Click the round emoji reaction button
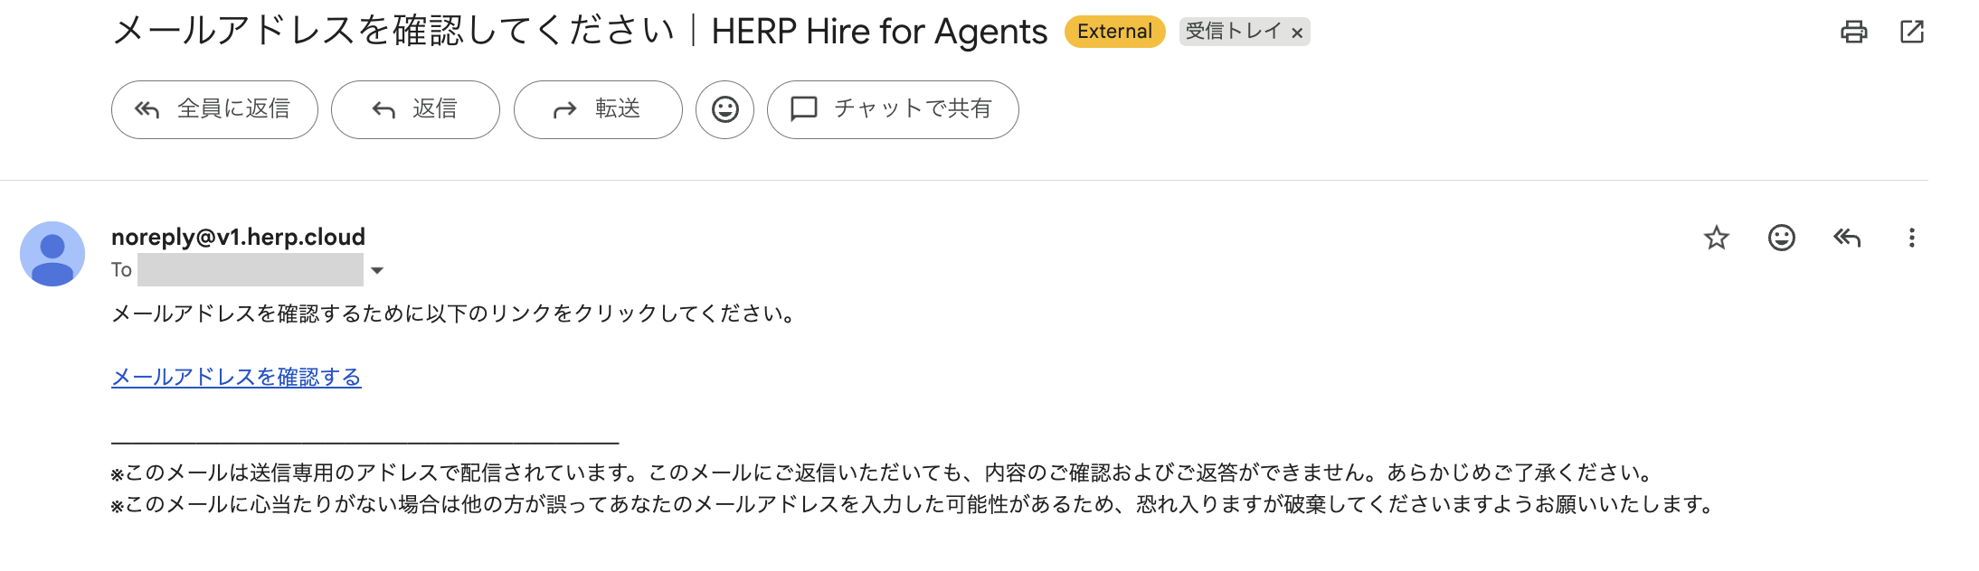 pyautogui.click(x=724, y=109)
